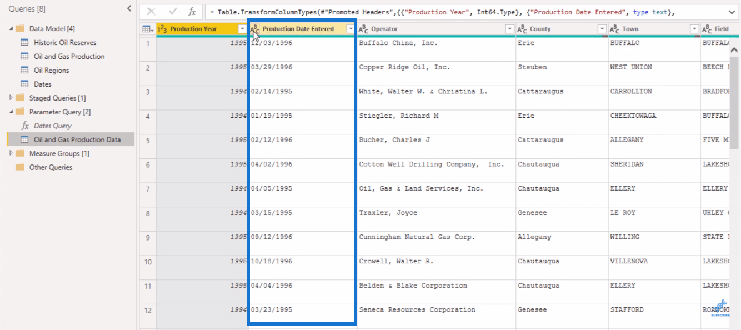Expand the Staged Queries folder group
This screenshot has height=330, width=741.
11,98
